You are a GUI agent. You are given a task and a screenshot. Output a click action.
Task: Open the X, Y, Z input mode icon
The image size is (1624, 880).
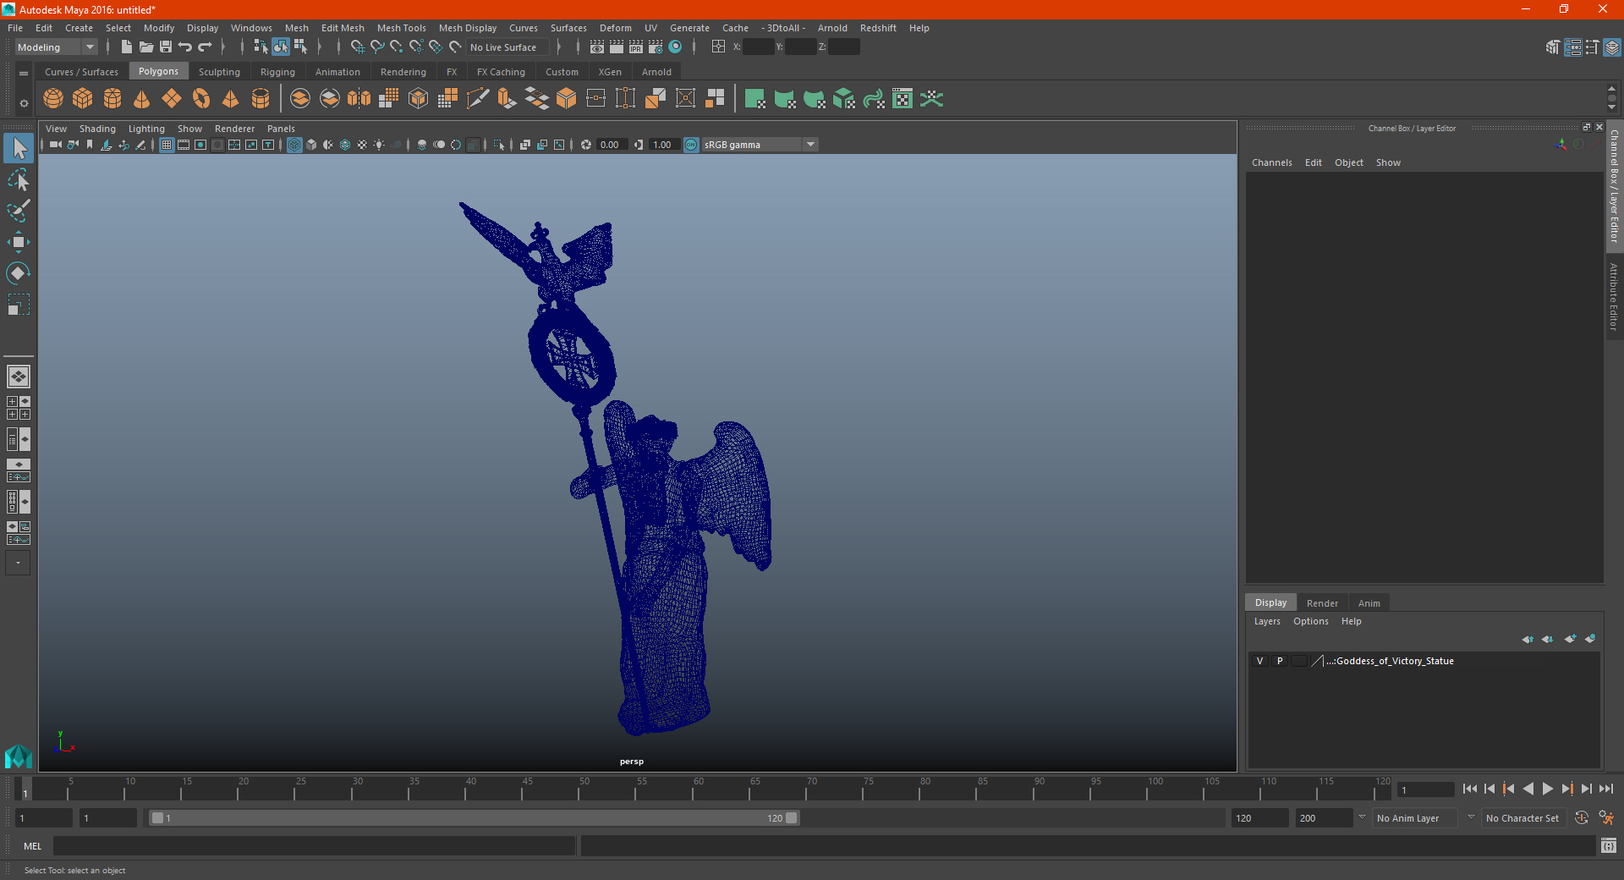718,47
